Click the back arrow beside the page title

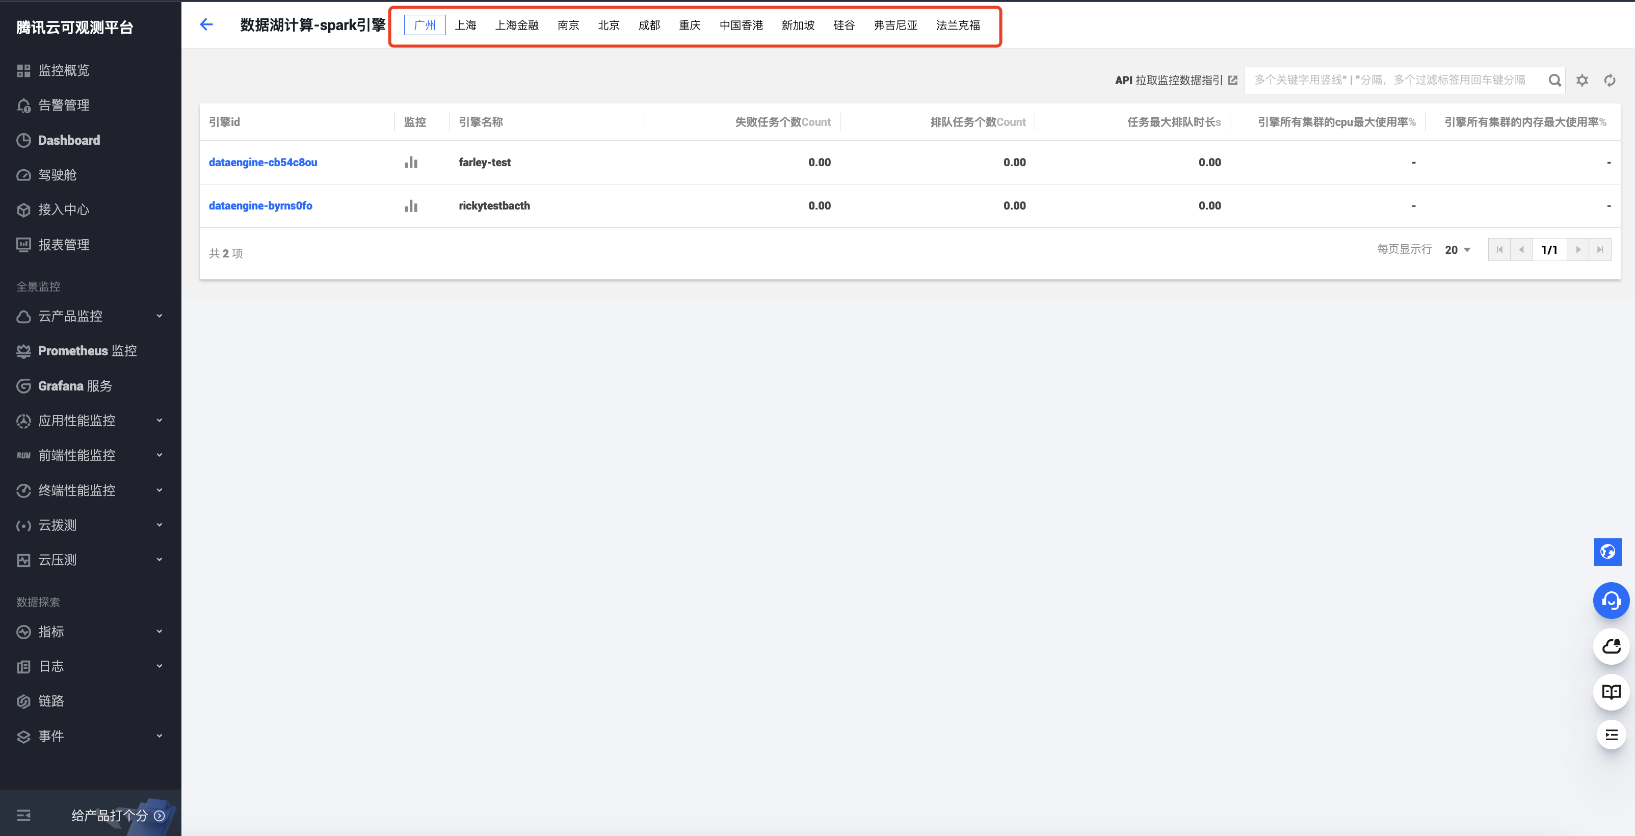pos(206,25)
